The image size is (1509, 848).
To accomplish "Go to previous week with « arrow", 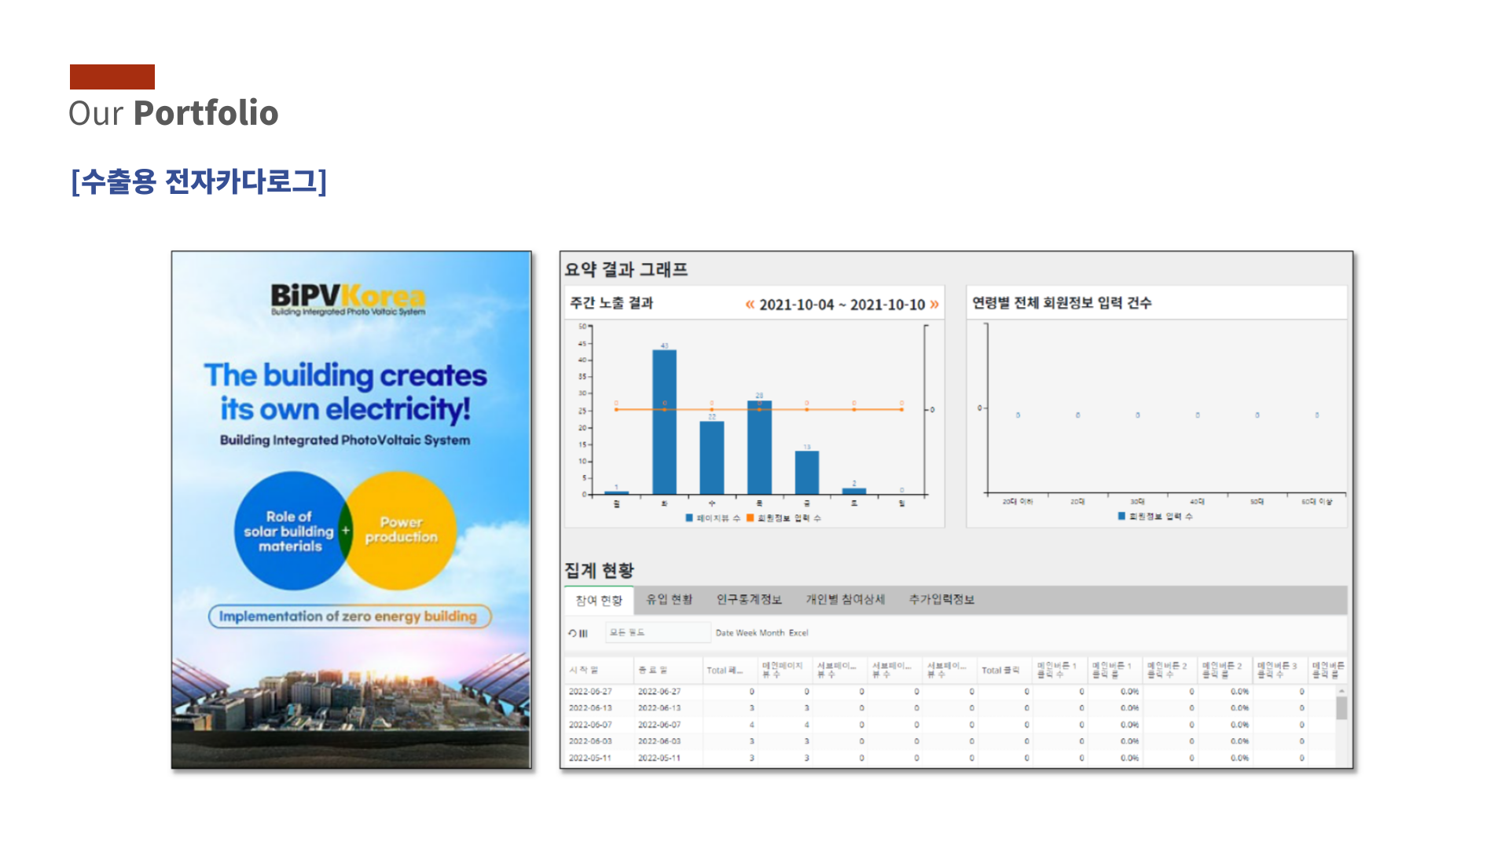I will [750, 305].
